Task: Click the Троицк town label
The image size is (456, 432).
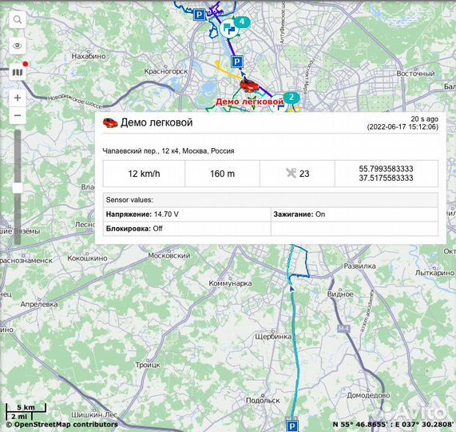Action: (148, 365)
